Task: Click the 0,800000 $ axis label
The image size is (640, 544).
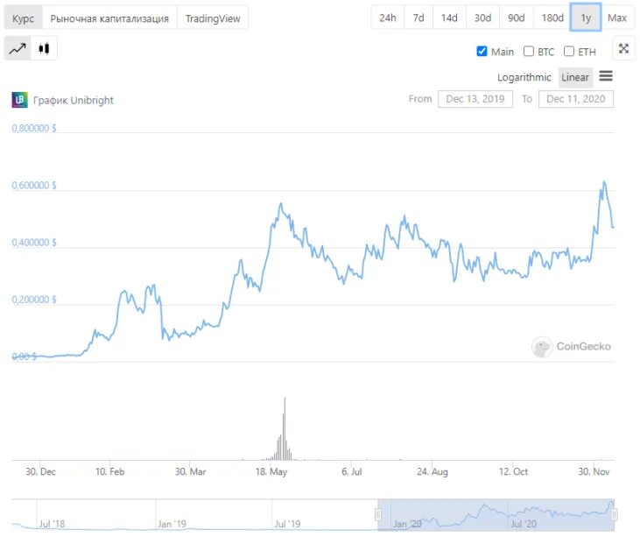Action: (x=34, y=128)
